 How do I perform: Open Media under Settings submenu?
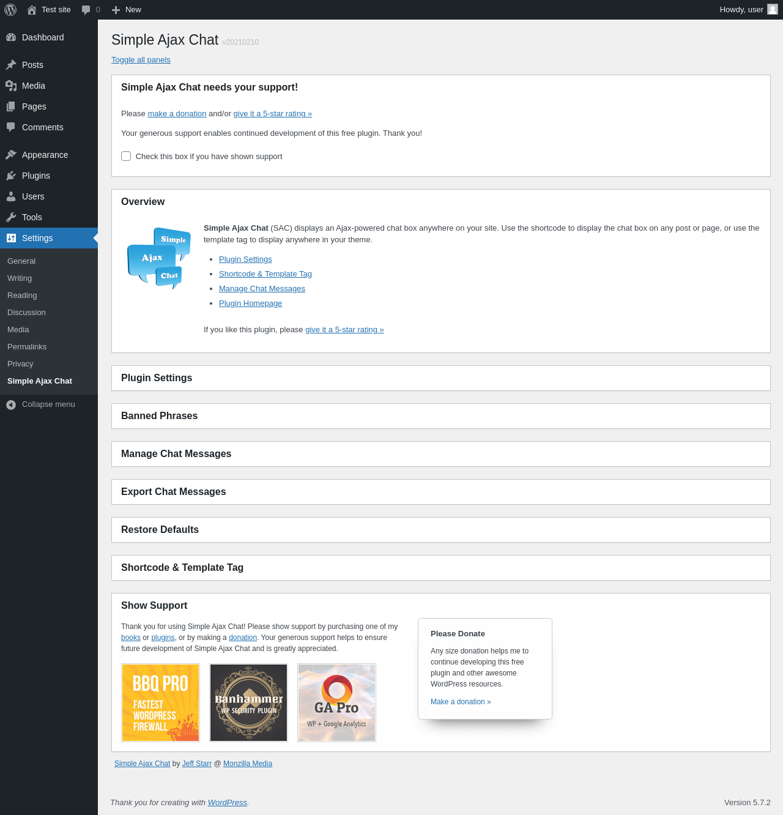point(49,330)
